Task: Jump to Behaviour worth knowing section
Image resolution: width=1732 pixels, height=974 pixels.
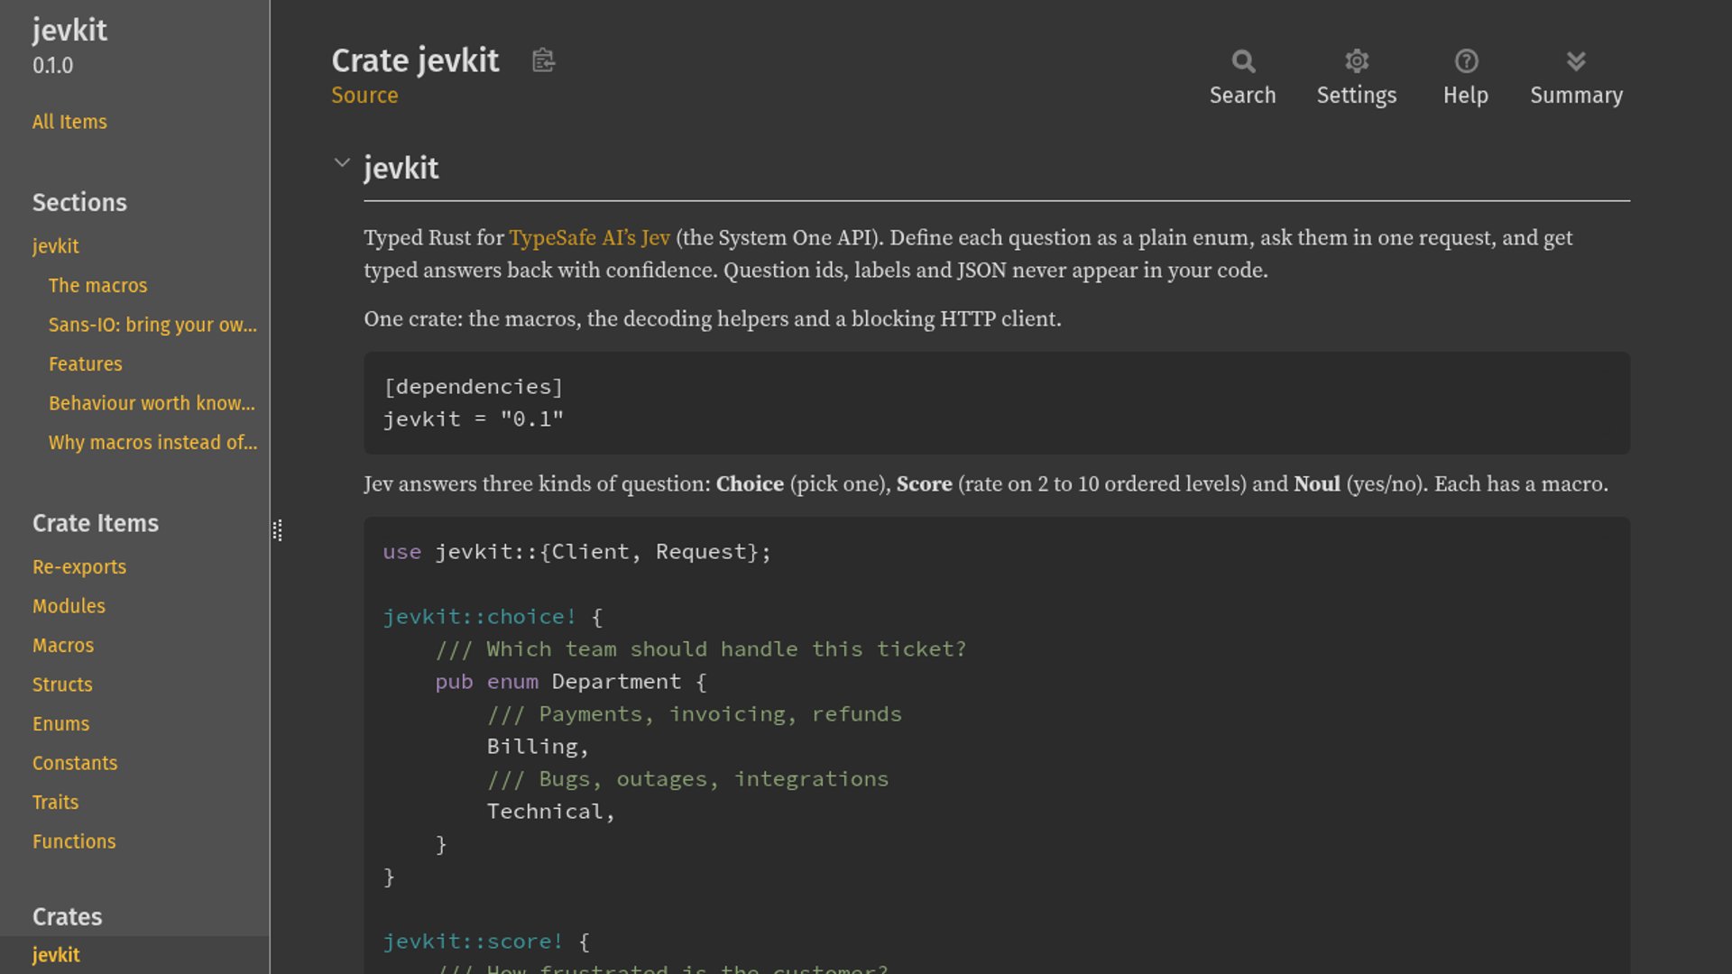Action: (152, 403)
